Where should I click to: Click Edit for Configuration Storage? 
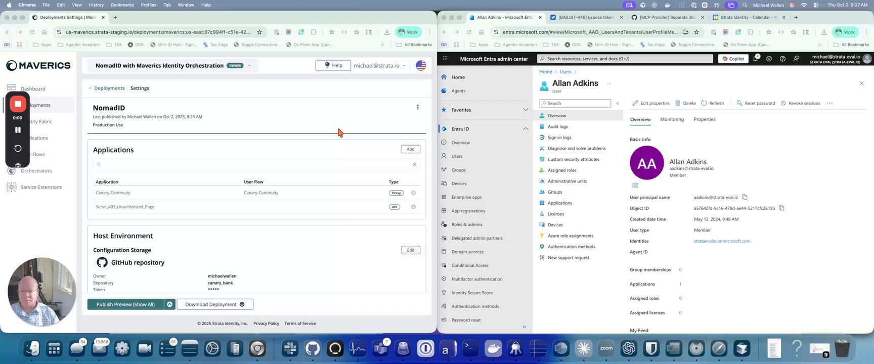pyautogui.click(x=411, y=250)
